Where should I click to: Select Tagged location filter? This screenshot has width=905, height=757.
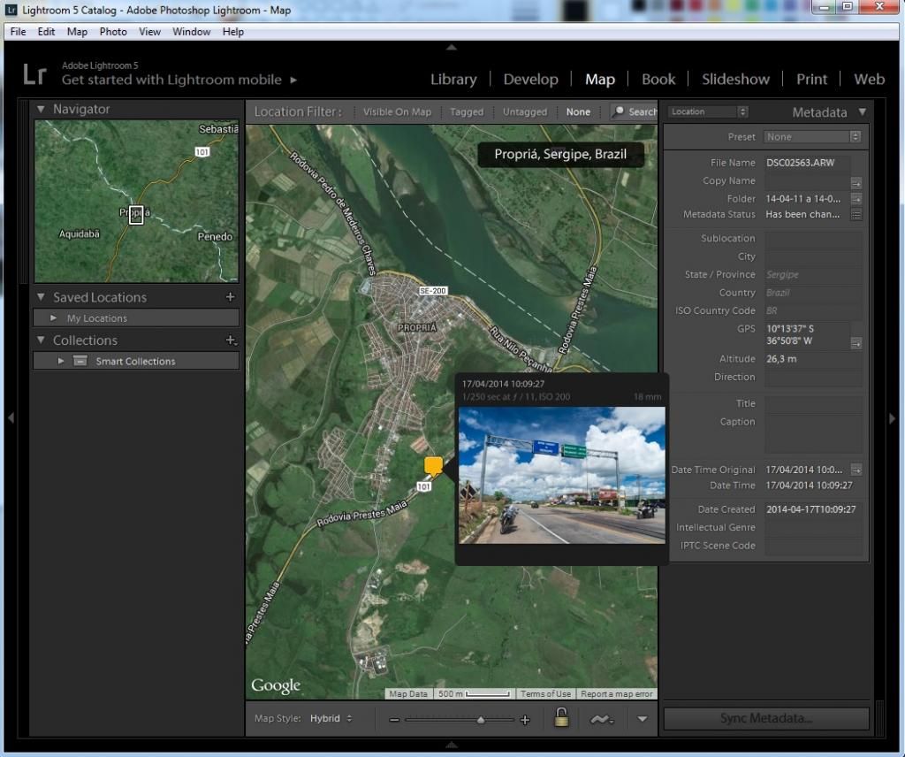point(467,111)
